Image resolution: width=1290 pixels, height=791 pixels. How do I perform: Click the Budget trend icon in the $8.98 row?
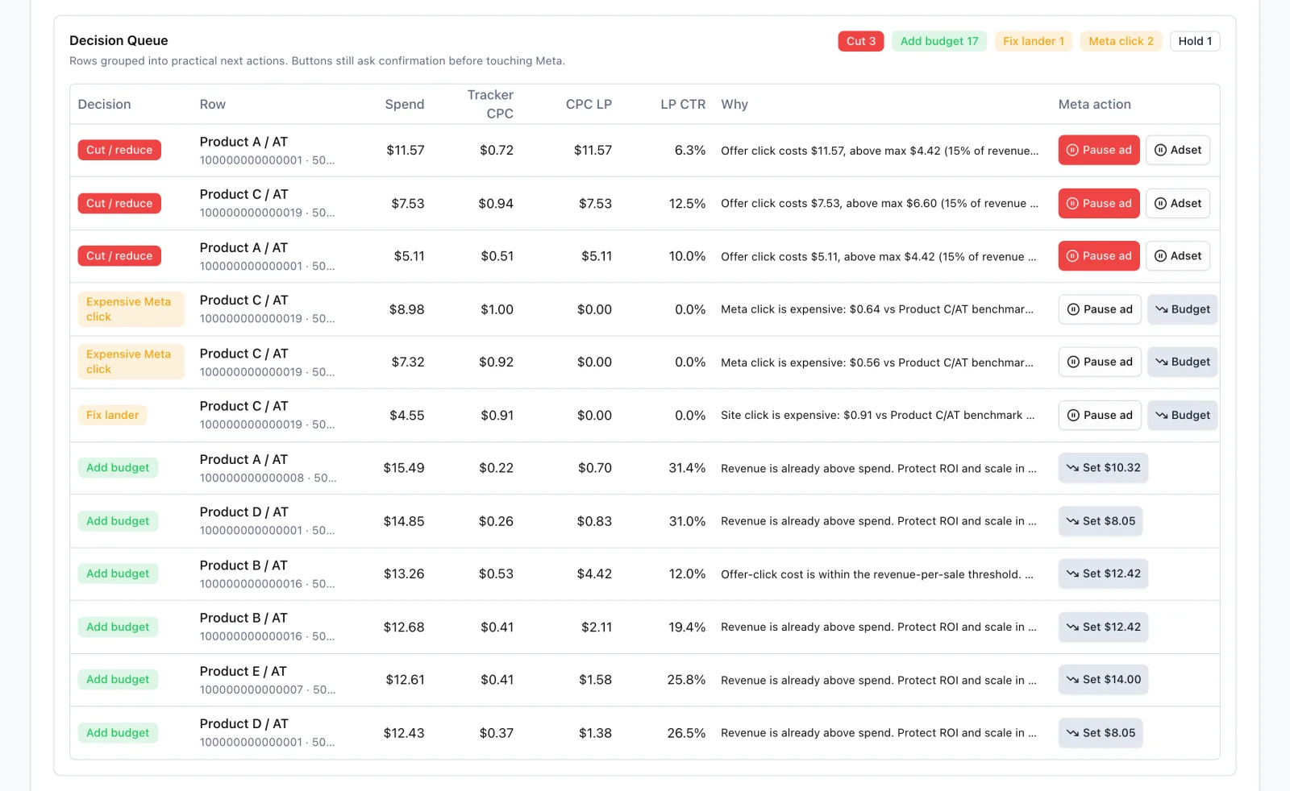pos(1161,309)
